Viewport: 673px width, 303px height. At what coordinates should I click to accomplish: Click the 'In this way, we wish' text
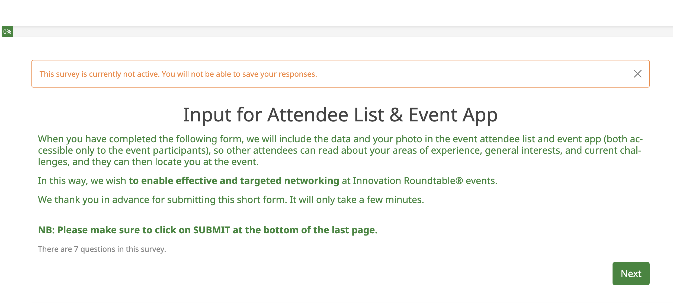coord(82,181)
